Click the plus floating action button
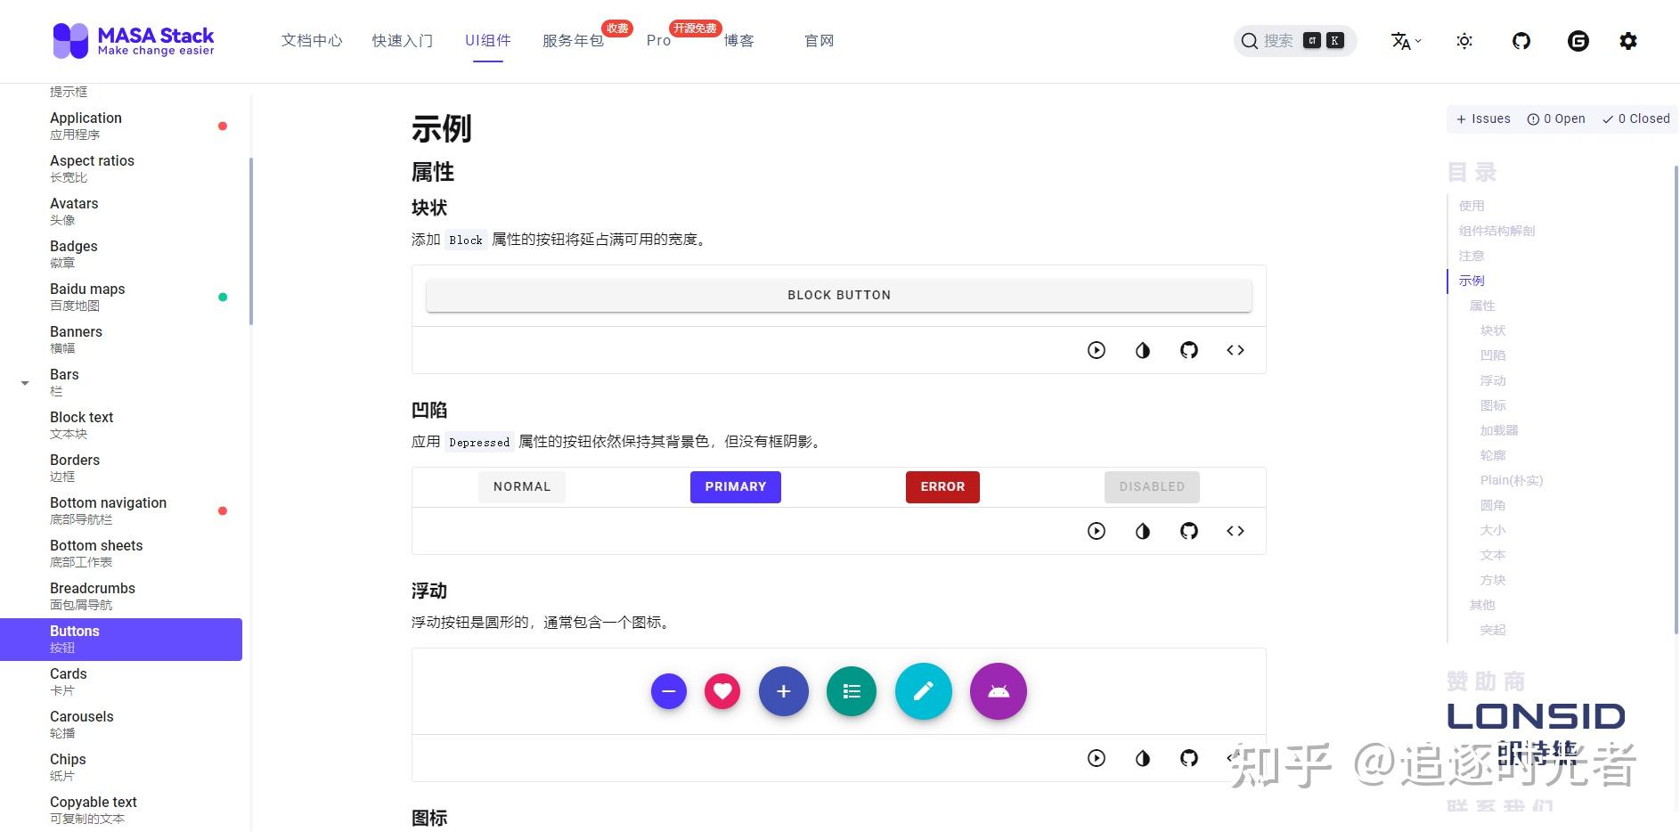The height and width of the screenshot is (832, 1680). click(x=782, y=691)
